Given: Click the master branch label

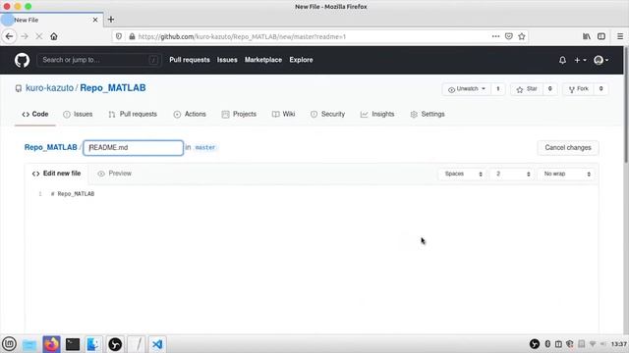Looking at the screenshot, I should (x=205, y=147).
